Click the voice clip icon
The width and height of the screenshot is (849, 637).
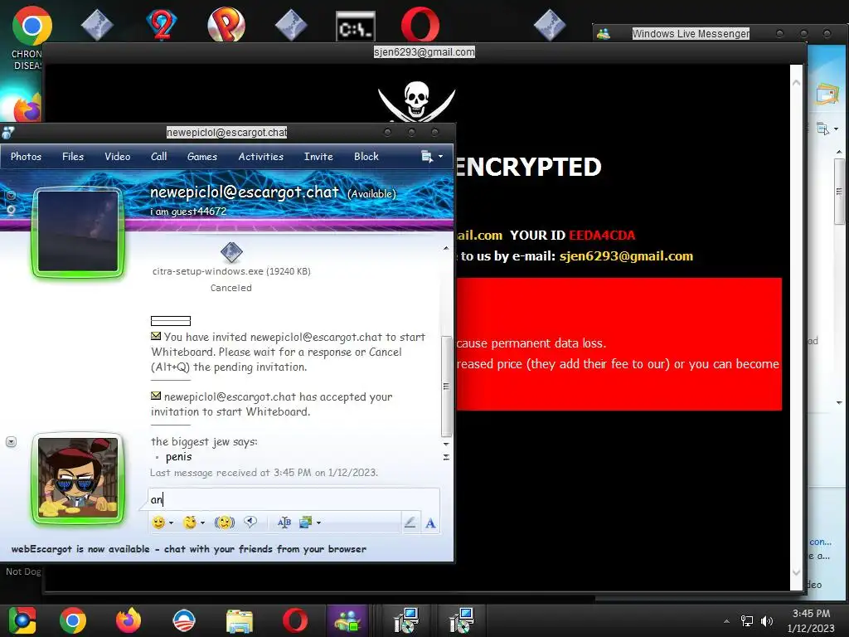click(250, 523)
